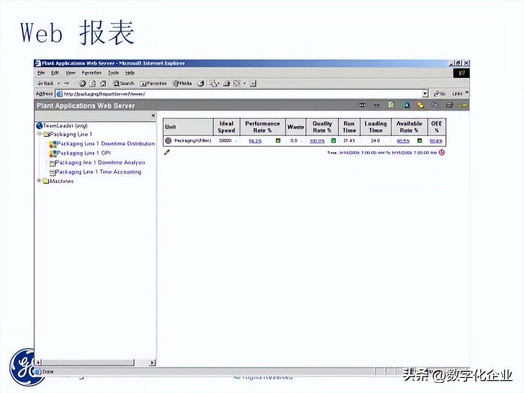Click the left panel scroll right arrow
524x393 pixels.
coord(152,362)
